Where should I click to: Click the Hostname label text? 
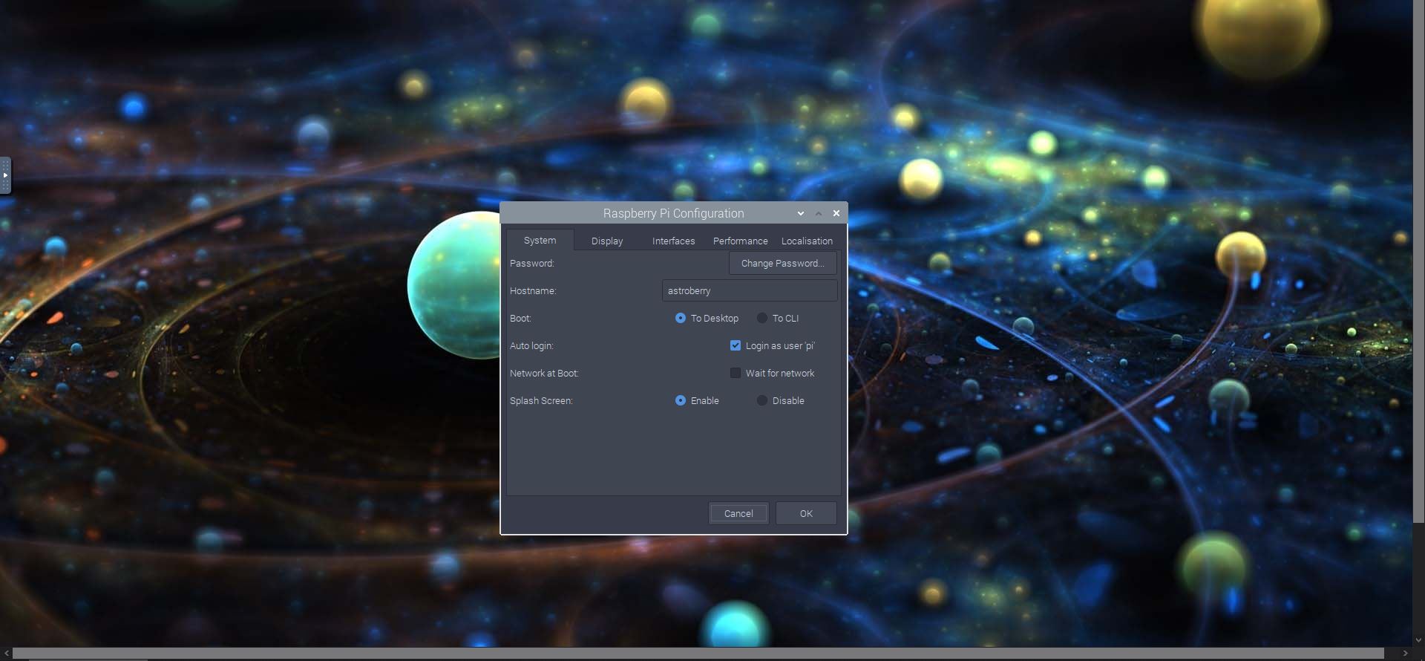[533, 290]
